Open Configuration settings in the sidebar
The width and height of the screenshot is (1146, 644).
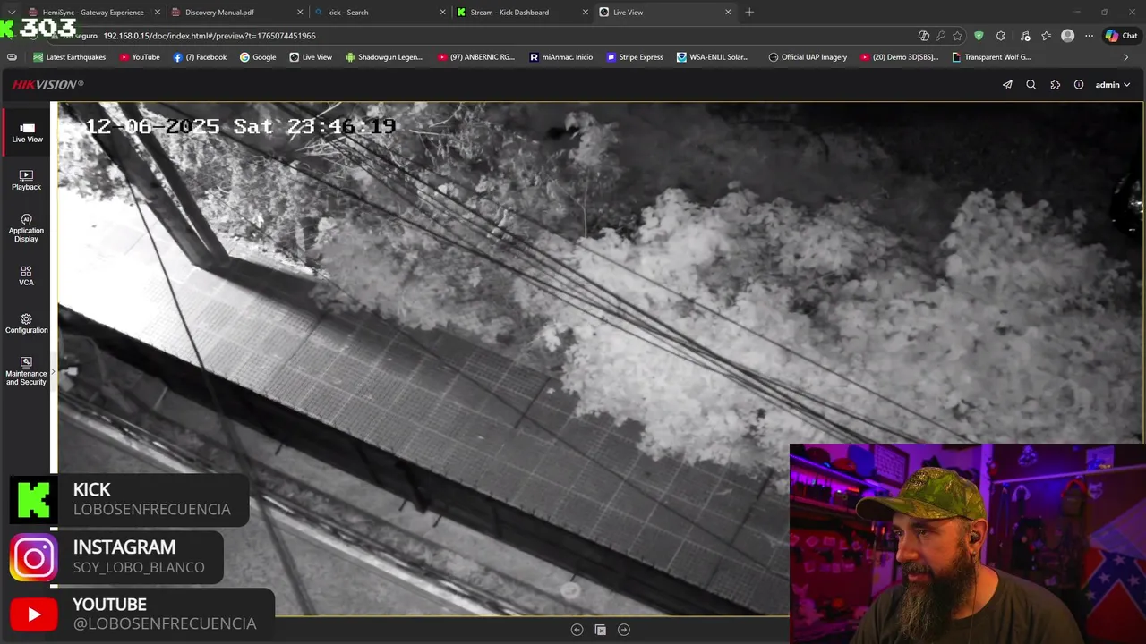[x=27, y=324]
